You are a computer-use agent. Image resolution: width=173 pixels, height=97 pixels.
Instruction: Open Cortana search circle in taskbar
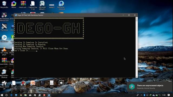[6, 95]
